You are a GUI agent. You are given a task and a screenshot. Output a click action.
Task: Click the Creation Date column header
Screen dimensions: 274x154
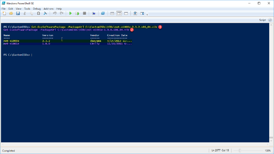point(117,35)
